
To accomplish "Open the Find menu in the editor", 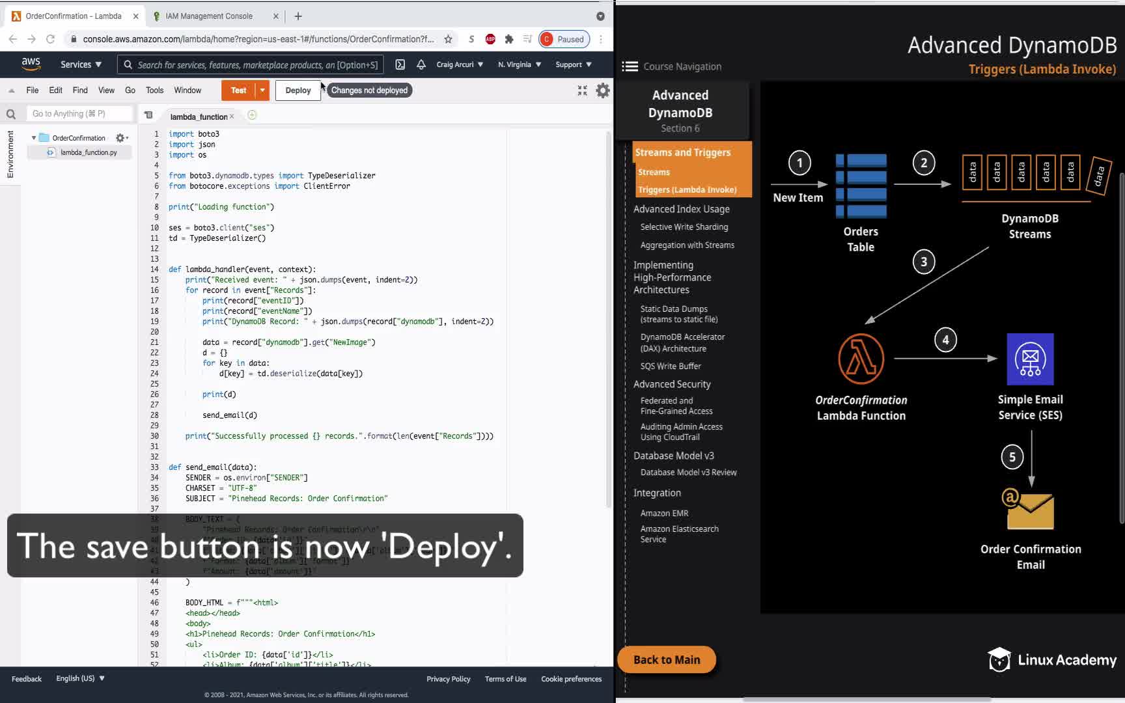I will point(80,90).
